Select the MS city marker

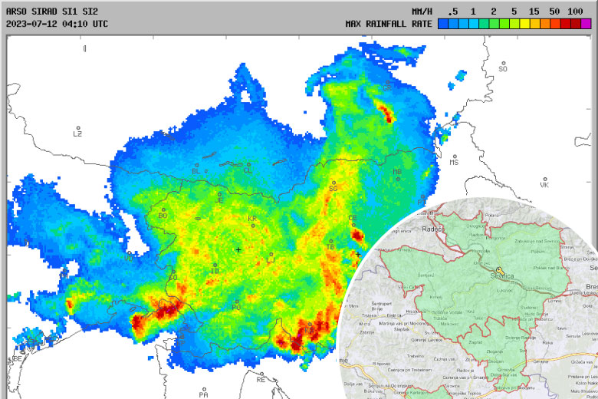point(452,155)
